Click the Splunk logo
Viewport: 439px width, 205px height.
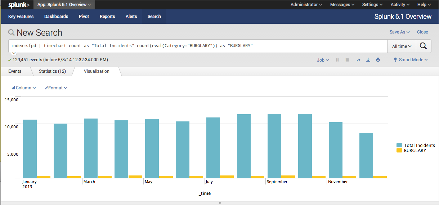coord(19,5)
